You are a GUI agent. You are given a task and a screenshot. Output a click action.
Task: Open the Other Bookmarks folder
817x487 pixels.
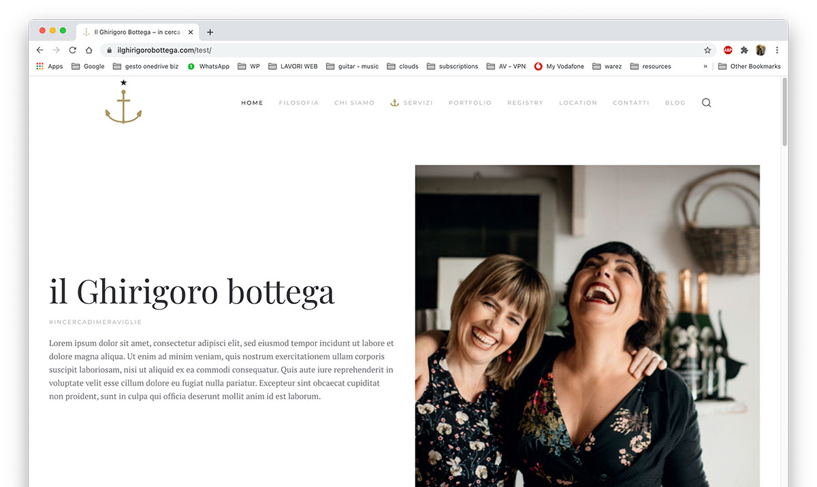click(x=750, y=67)
